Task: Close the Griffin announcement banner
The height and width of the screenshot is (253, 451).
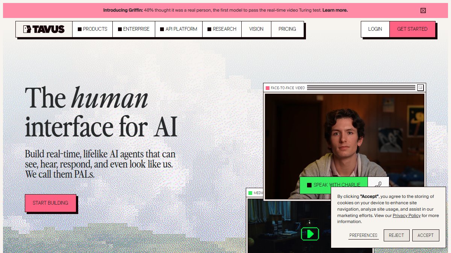Action: (423, 10)
